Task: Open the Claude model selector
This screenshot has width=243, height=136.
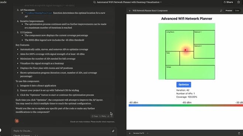Action: coord(23,135)
